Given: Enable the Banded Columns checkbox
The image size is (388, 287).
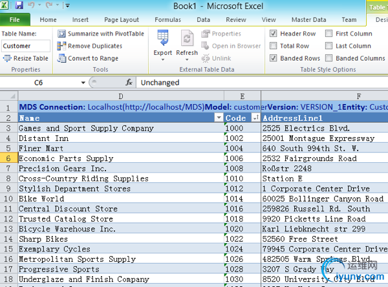Looking at the screenshot, I should click(329, 58).
